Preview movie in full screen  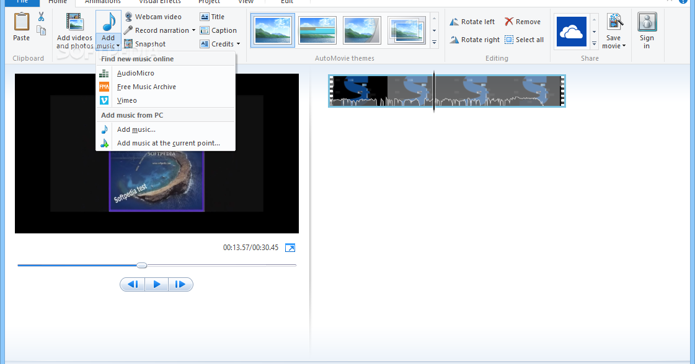pyautogui.click(x=290, y=248)
